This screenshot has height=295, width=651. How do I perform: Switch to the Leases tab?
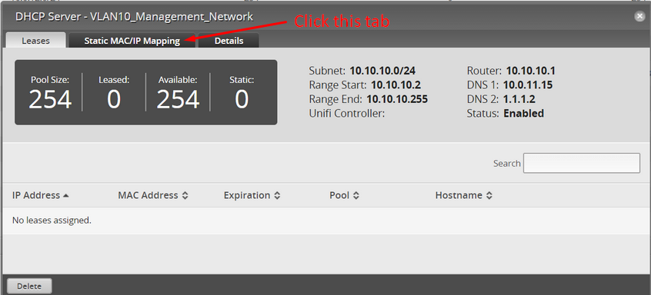point(35,40)
